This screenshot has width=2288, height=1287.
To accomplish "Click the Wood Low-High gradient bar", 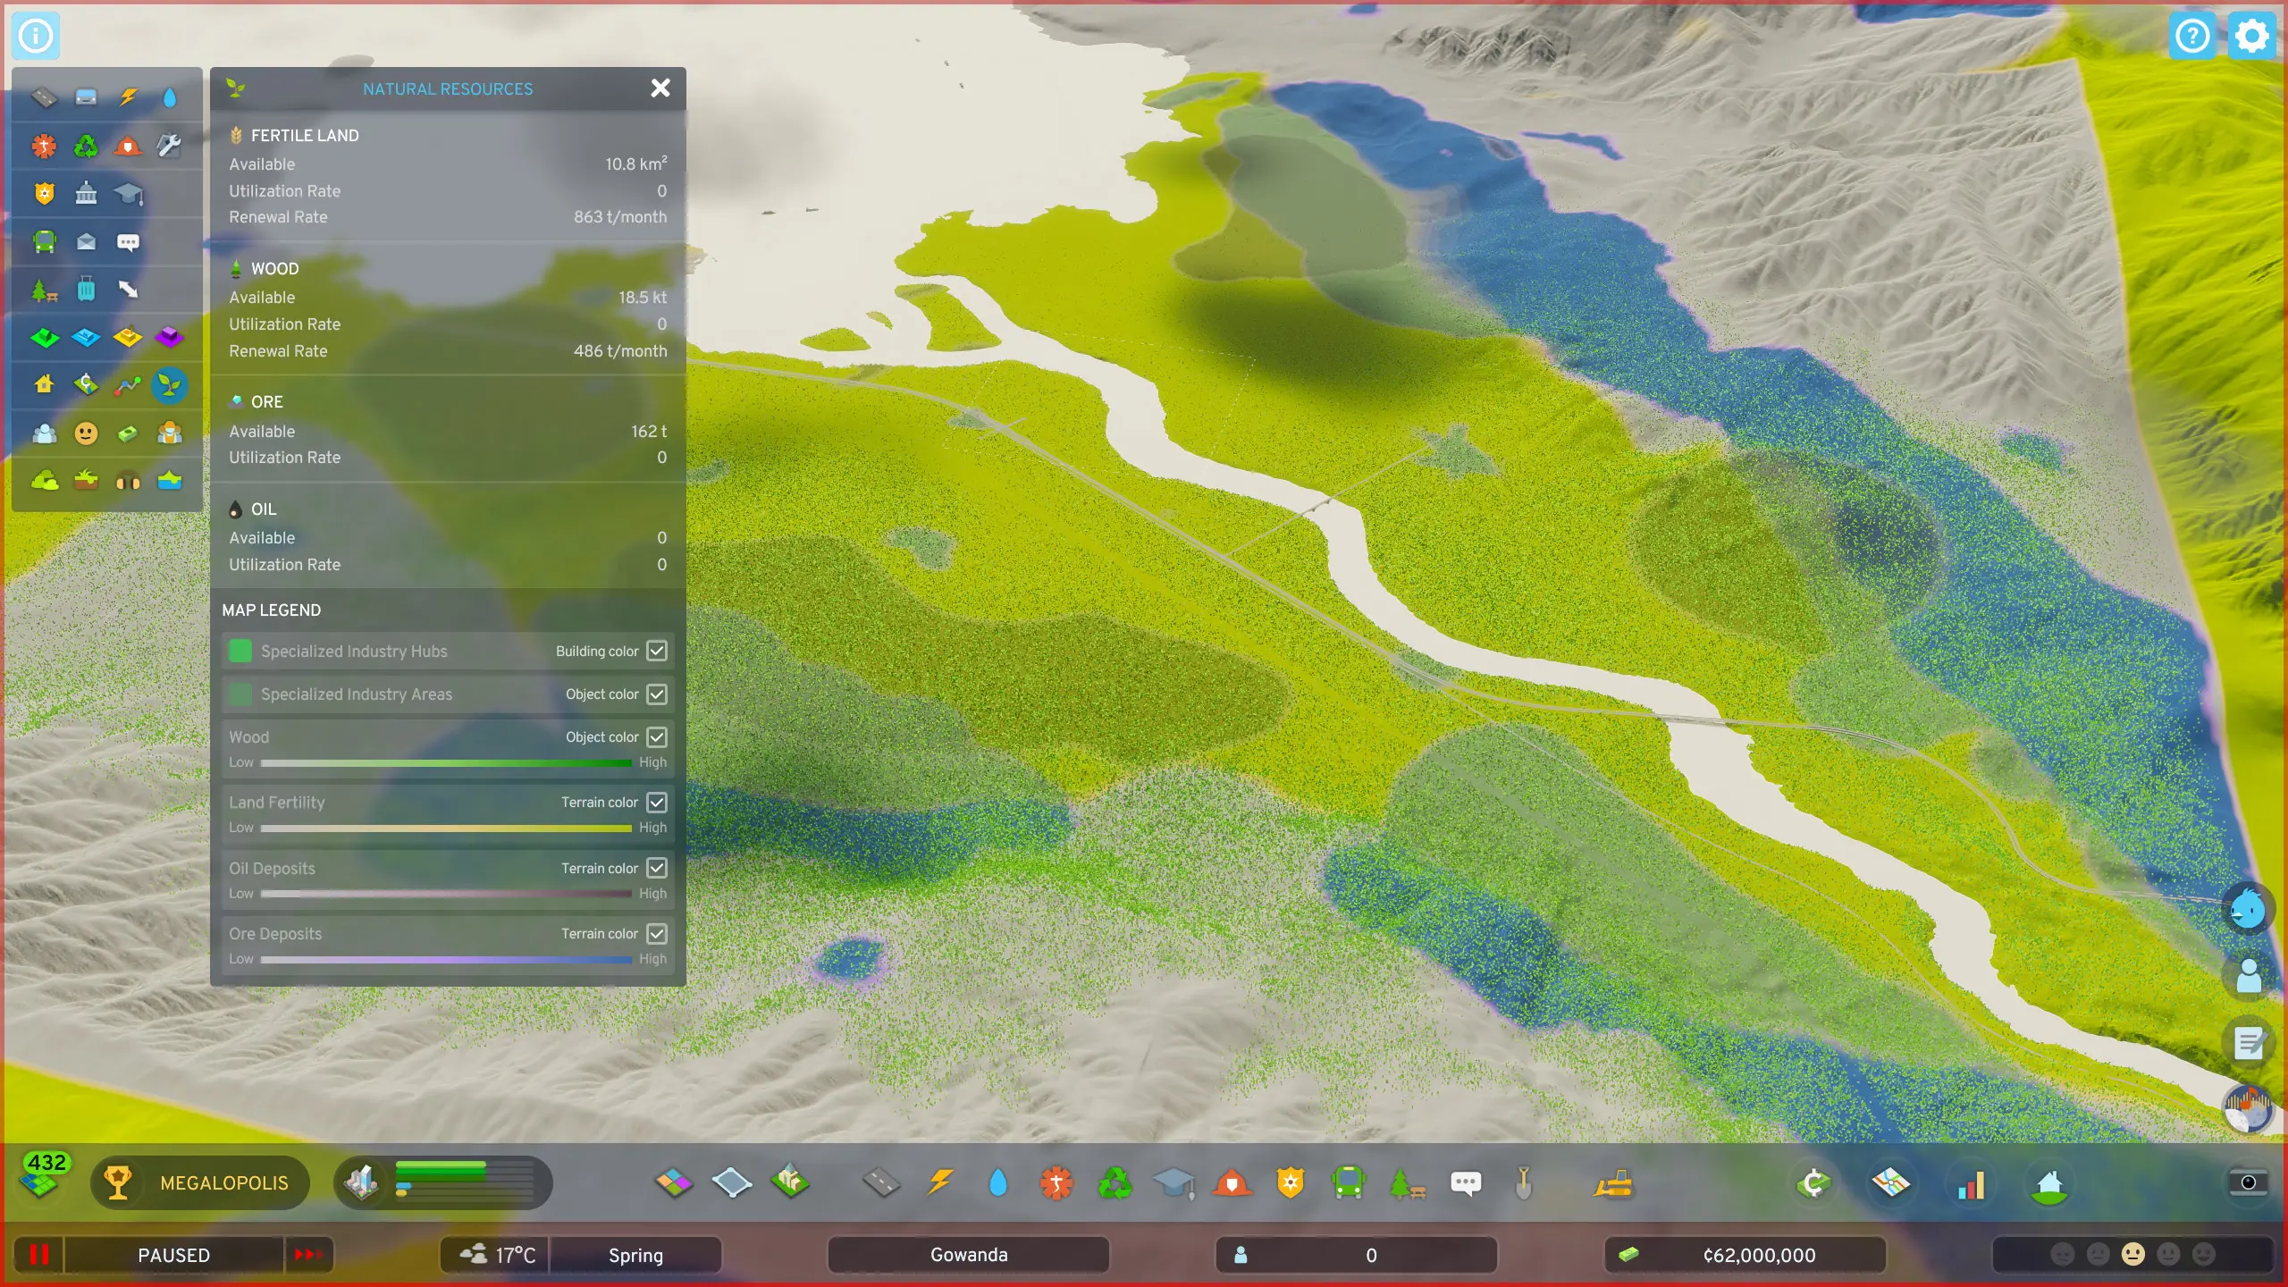I will tap(446, 762).
